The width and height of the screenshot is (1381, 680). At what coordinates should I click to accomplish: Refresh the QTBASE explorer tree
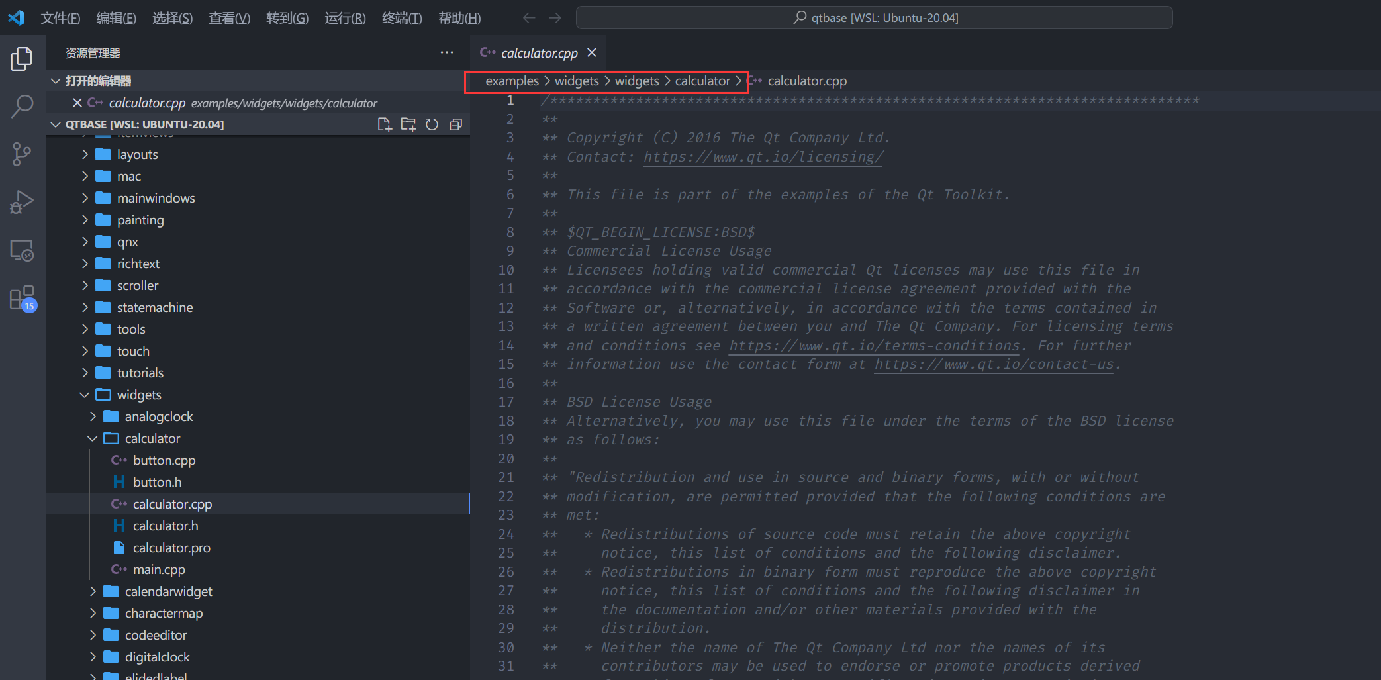[432, 124]
